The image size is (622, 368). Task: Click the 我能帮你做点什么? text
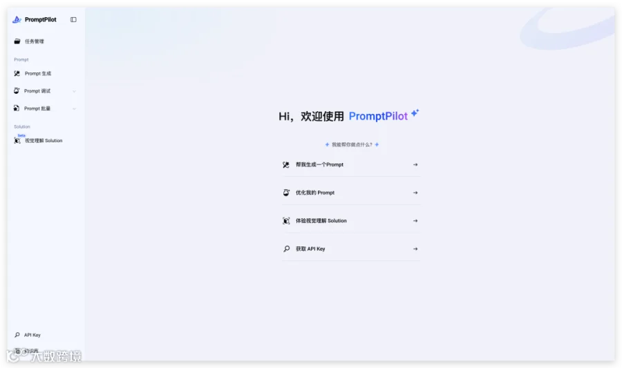point(352,144)
